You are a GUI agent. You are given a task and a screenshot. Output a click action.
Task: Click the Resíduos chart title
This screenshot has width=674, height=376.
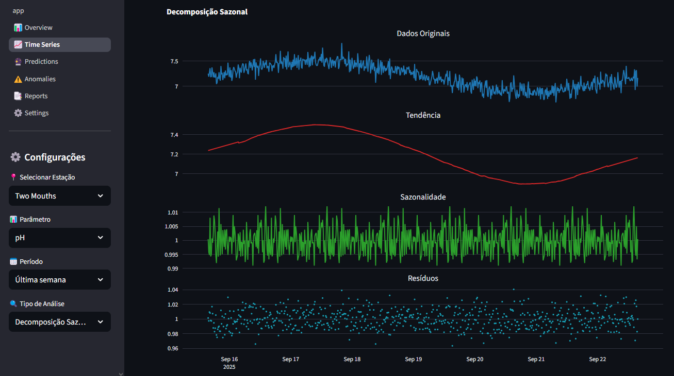point(423,278)
